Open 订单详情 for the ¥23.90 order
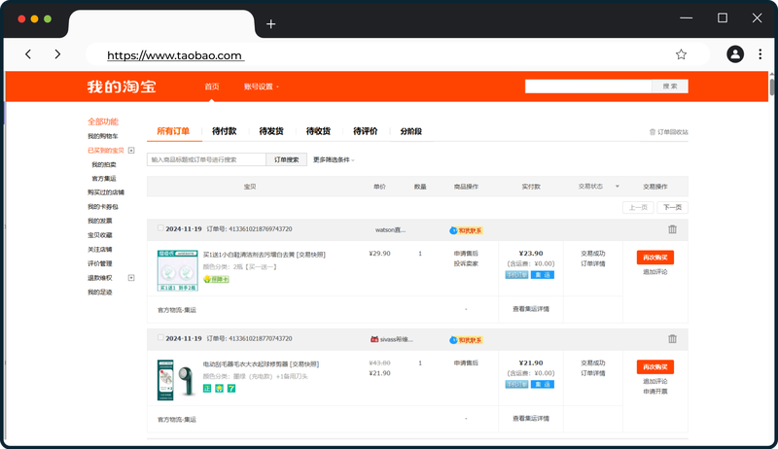Screen dimensions: 778x449 point(593,263)
